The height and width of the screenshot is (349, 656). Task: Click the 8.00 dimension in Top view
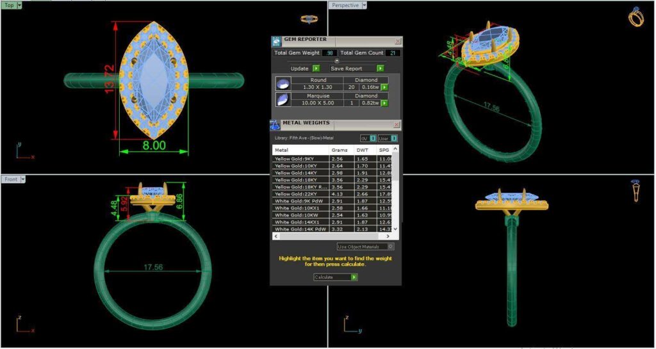pyautogui.click(x=154, y=145)
